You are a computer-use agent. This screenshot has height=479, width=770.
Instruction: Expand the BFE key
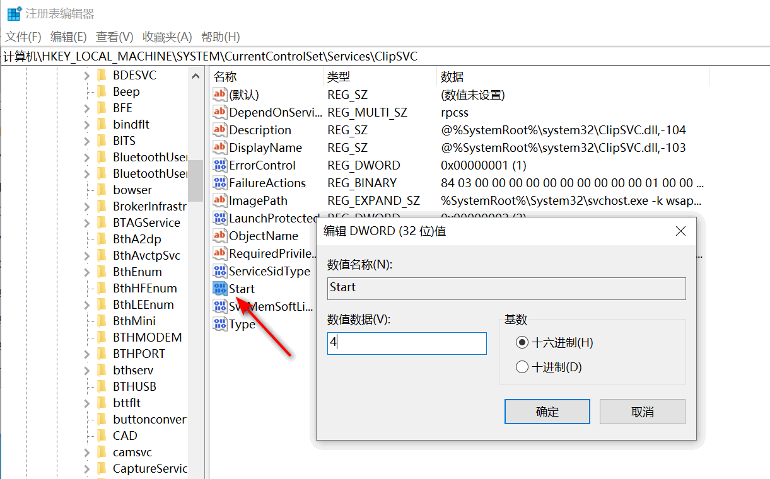(x=87, y=108)
